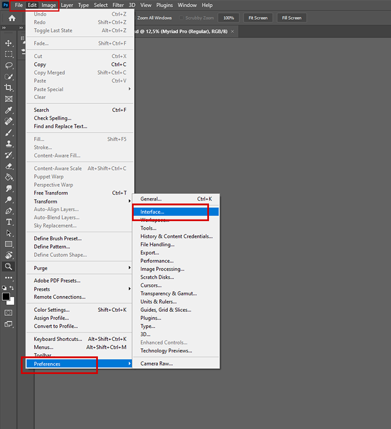Select the Rectangular Marquee tool
The width and height of the screenshot is (391, 429).
pyautogui.click(x=8, y=54)
